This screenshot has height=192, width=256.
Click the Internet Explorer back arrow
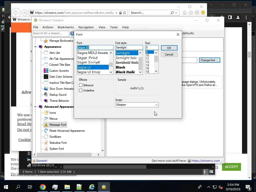click(16, 12)
